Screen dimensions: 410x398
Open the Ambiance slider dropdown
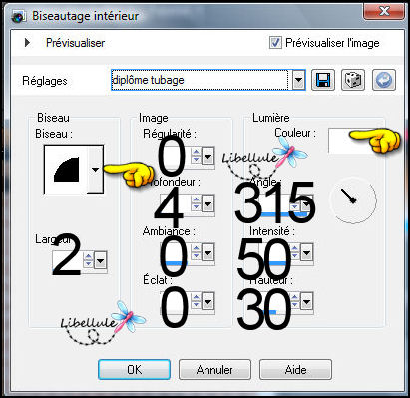click(207, 253)
